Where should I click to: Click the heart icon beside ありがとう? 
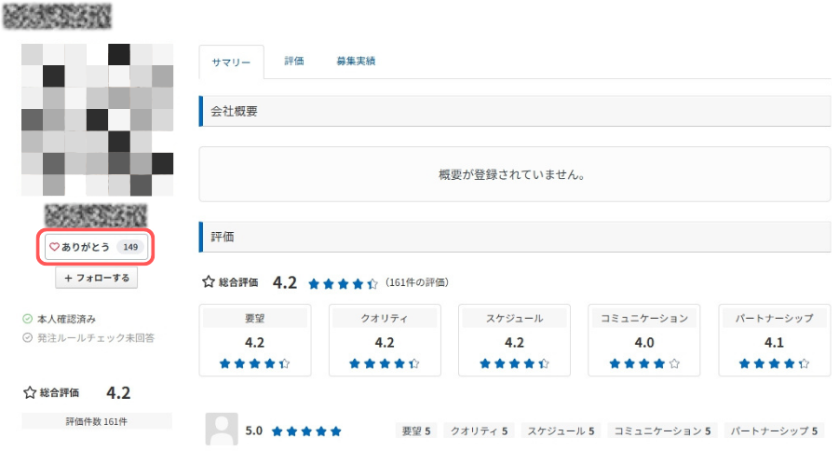[54, 247]
